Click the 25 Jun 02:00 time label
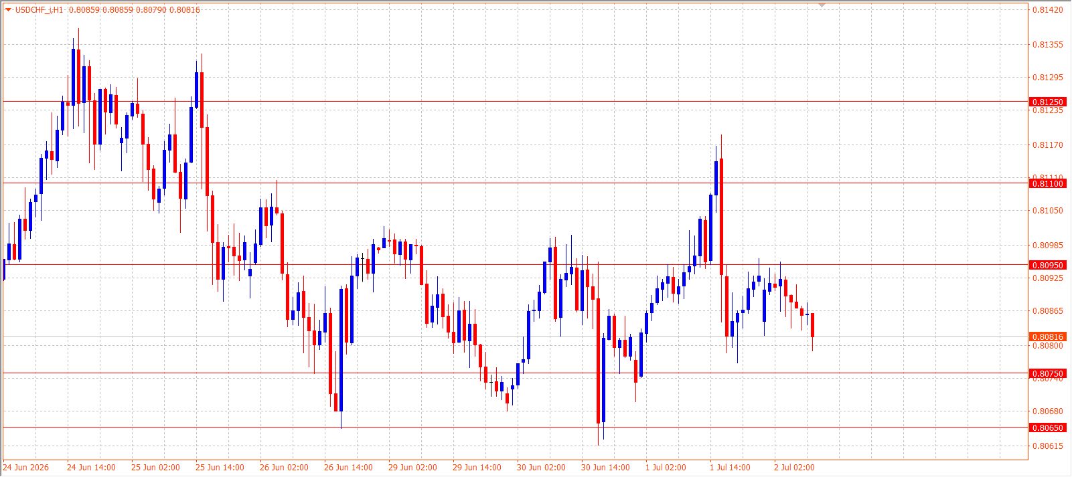Viewport: 1072px width, 477px height. click(155, 468)
